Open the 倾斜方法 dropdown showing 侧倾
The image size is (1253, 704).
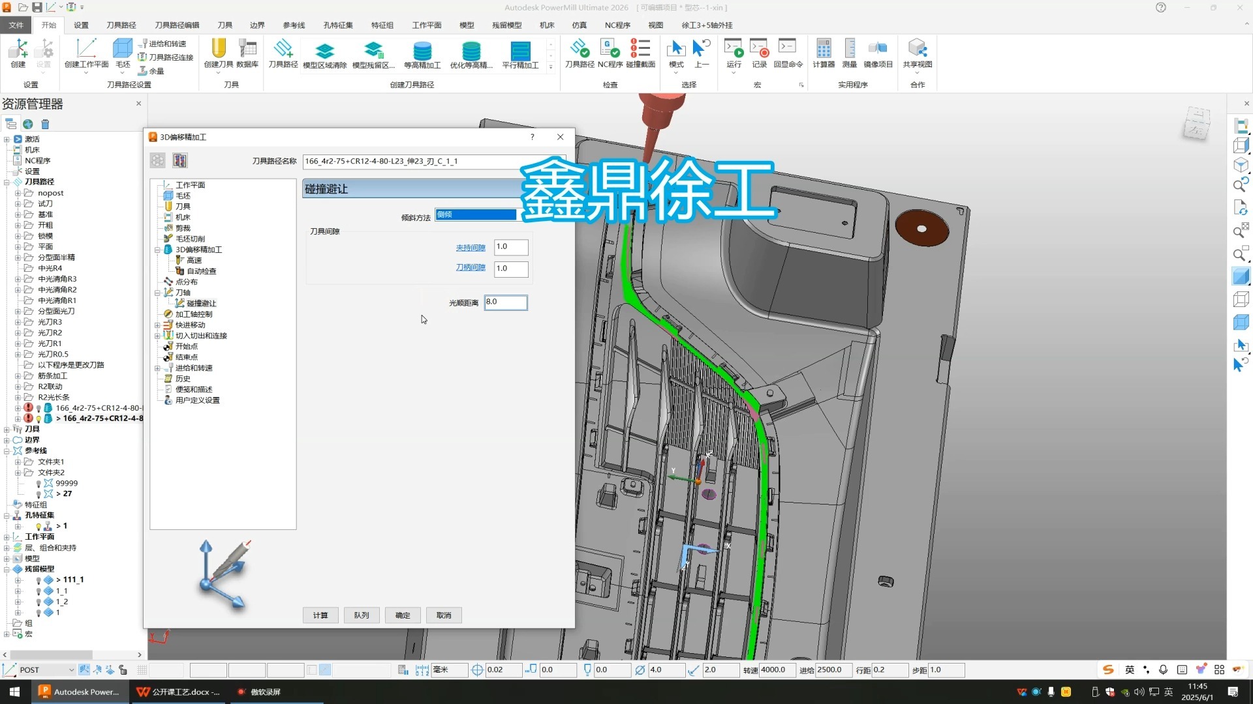(478, 214)
